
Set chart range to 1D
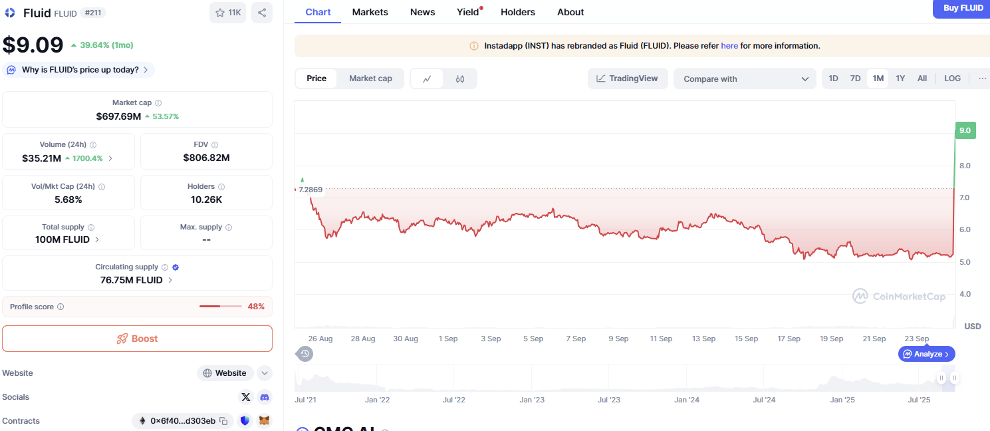pos(833,78)
